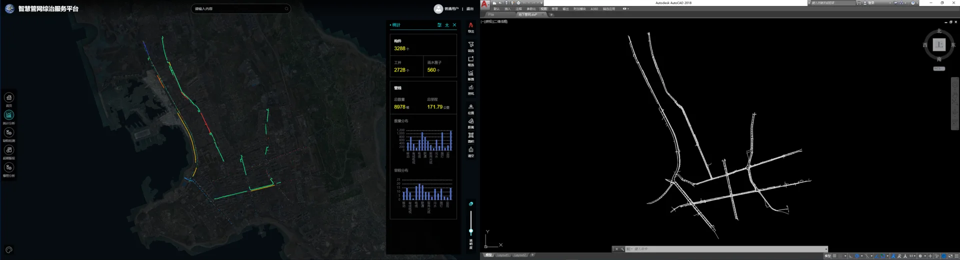Image resolution: width=960 pixels, height=260 pixels.
Task: Click the 框选 box-select icon in right toolbar
Action: pos(470,59)
